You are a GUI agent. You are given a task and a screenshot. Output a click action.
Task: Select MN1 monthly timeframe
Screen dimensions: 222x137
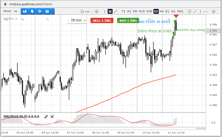click(x=180, y=11)
